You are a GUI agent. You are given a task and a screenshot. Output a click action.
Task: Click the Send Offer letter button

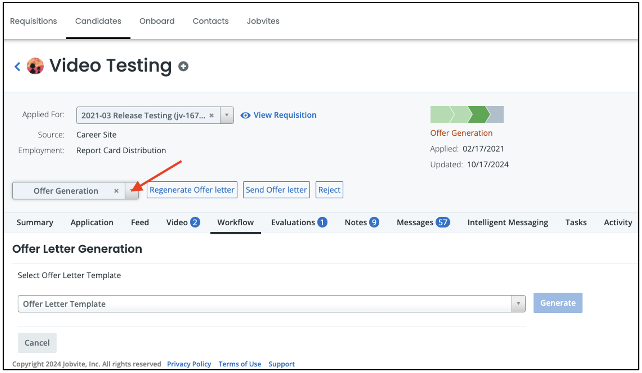[x=276, y=190]
